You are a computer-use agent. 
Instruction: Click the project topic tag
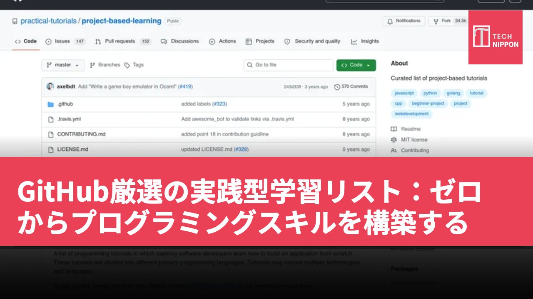(x=461, y=104)
